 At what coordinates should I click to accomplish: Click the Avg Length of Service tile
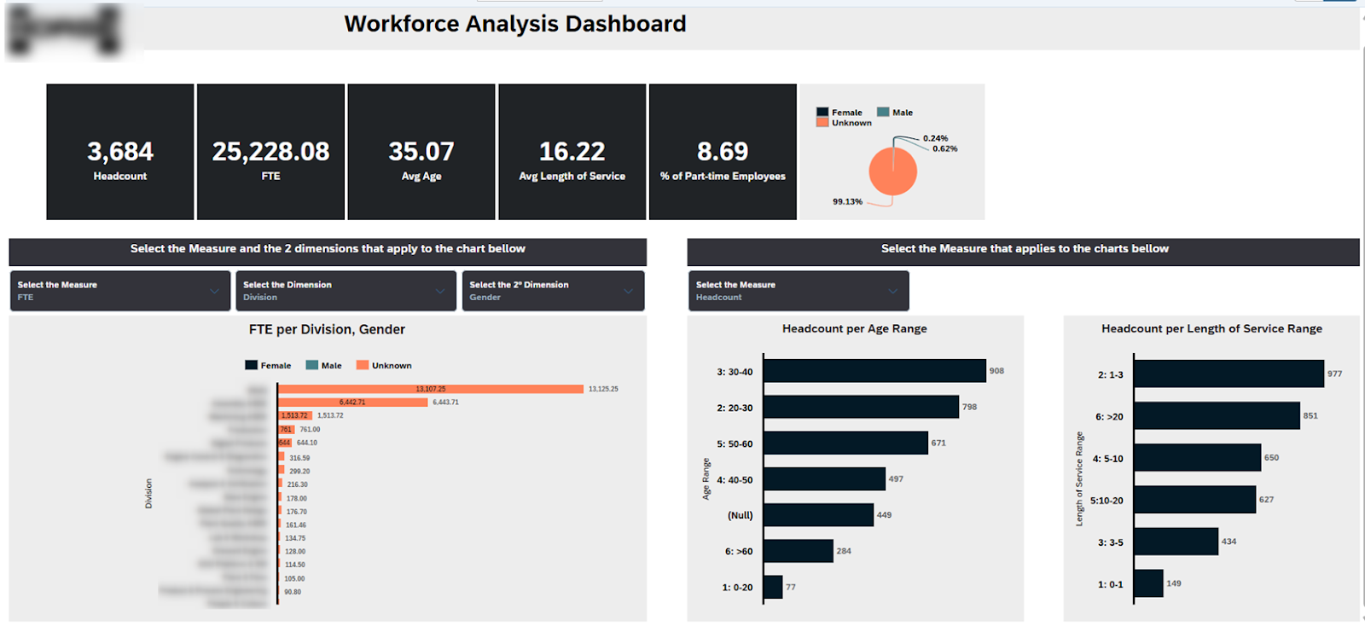(x=572, y=152)
